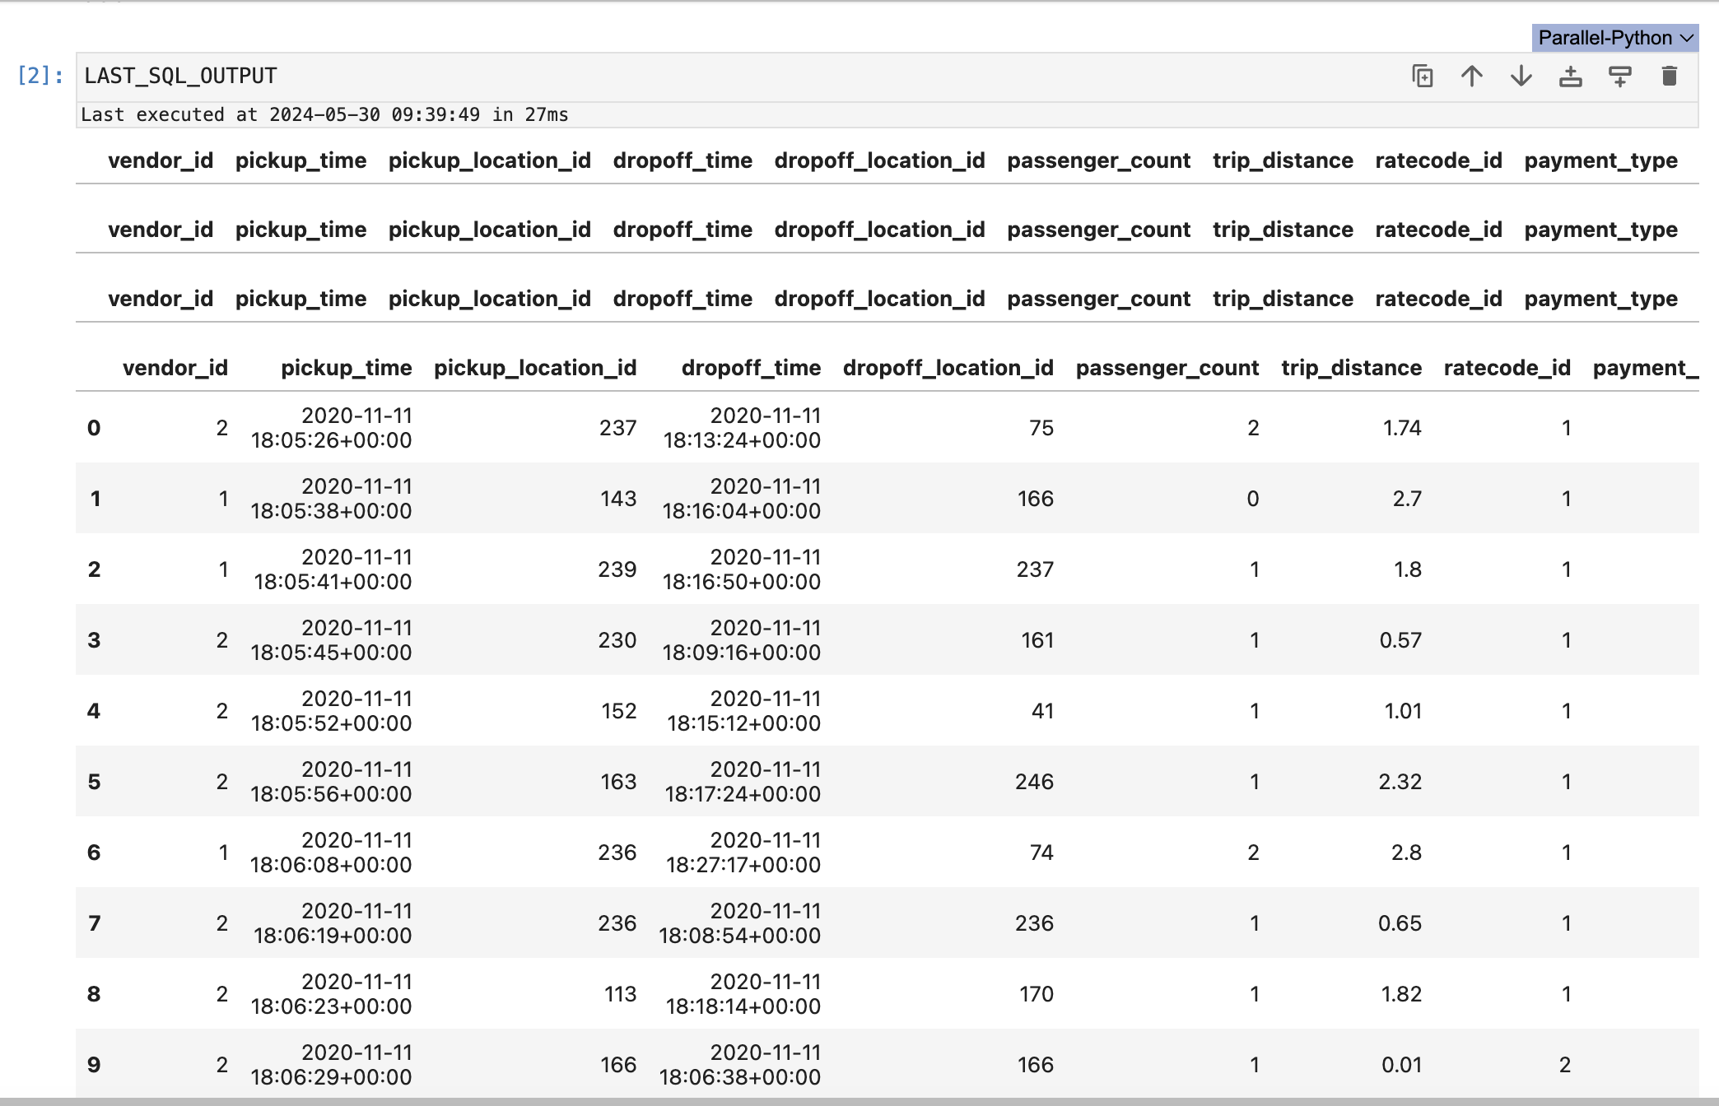
Task: Click dropoff time 18:13:24+00:00
Action: pyautogui.click(x=742, y=440)
